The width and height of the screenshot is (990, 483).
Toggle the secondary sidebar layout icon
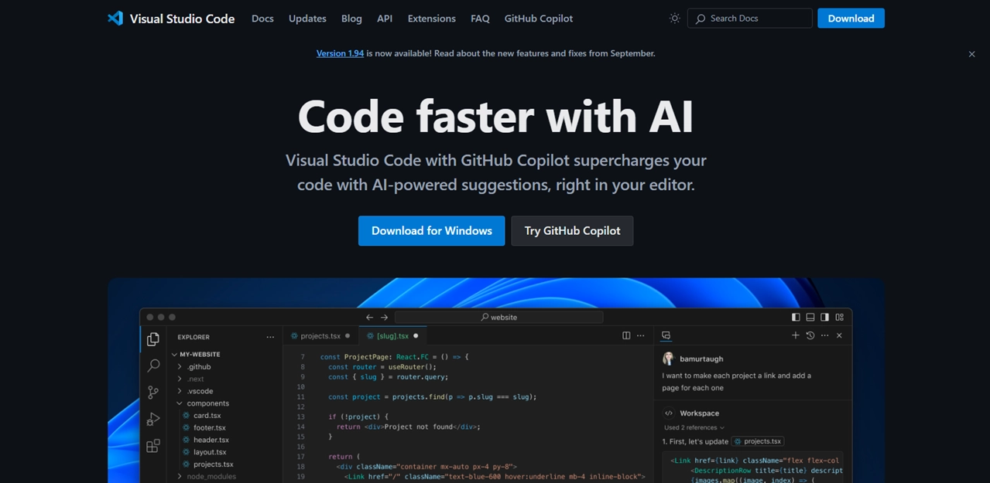point(825,317)
